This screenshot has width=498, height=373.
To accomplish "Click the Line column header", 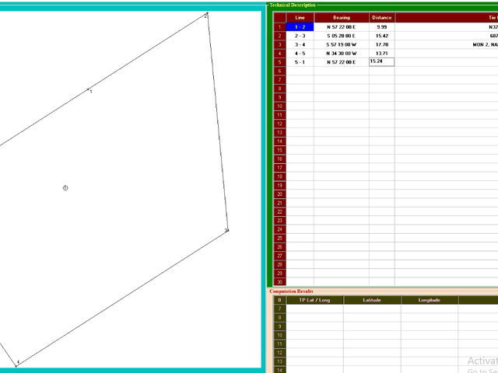I will [300, 18].
